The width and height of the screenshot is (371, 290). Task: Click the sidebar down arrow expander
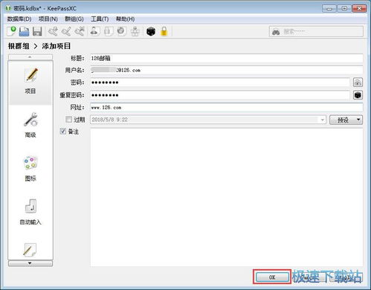(x=30, y=263)
